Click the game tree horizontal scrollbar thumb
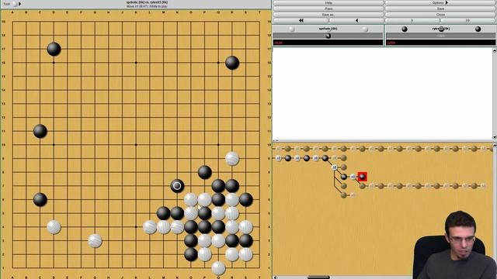Screen dimensions: 497x279 (x=318, y=277)
